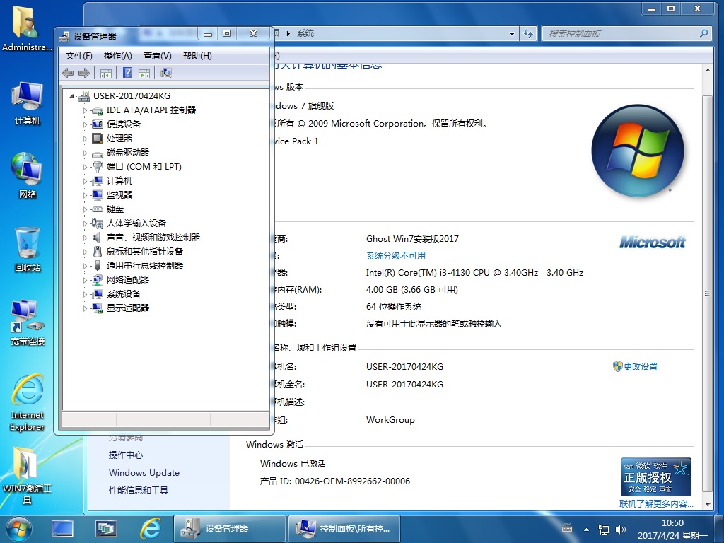Viewport: 724px width, 543px height.
Task: Toggle the console tree with the Show/Hide icon
Action: click(106, 73)
